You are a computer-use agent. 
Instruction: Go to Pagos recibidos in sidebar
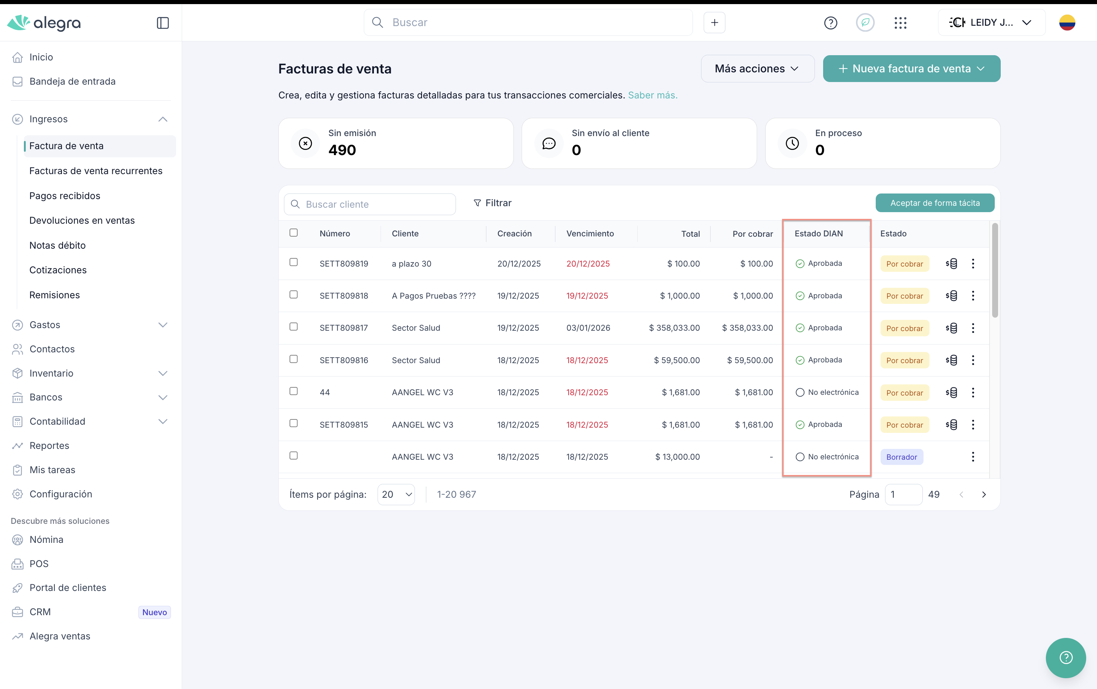[x=65, y=196]
